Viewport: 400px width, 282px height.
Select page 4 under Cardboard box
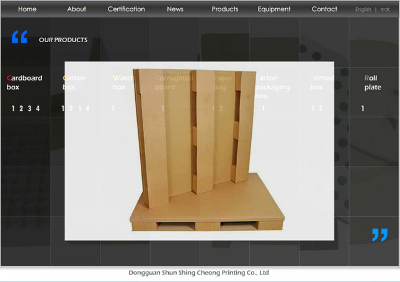(x=38, y=109)
